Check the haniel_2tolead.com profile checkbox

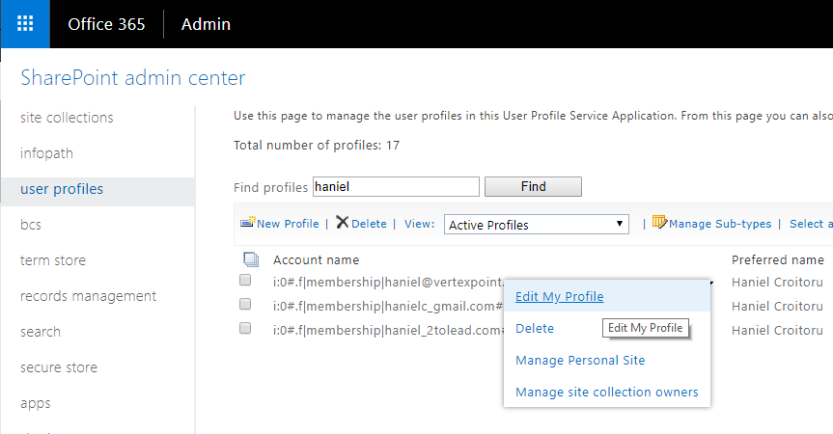tap(245, 329)
